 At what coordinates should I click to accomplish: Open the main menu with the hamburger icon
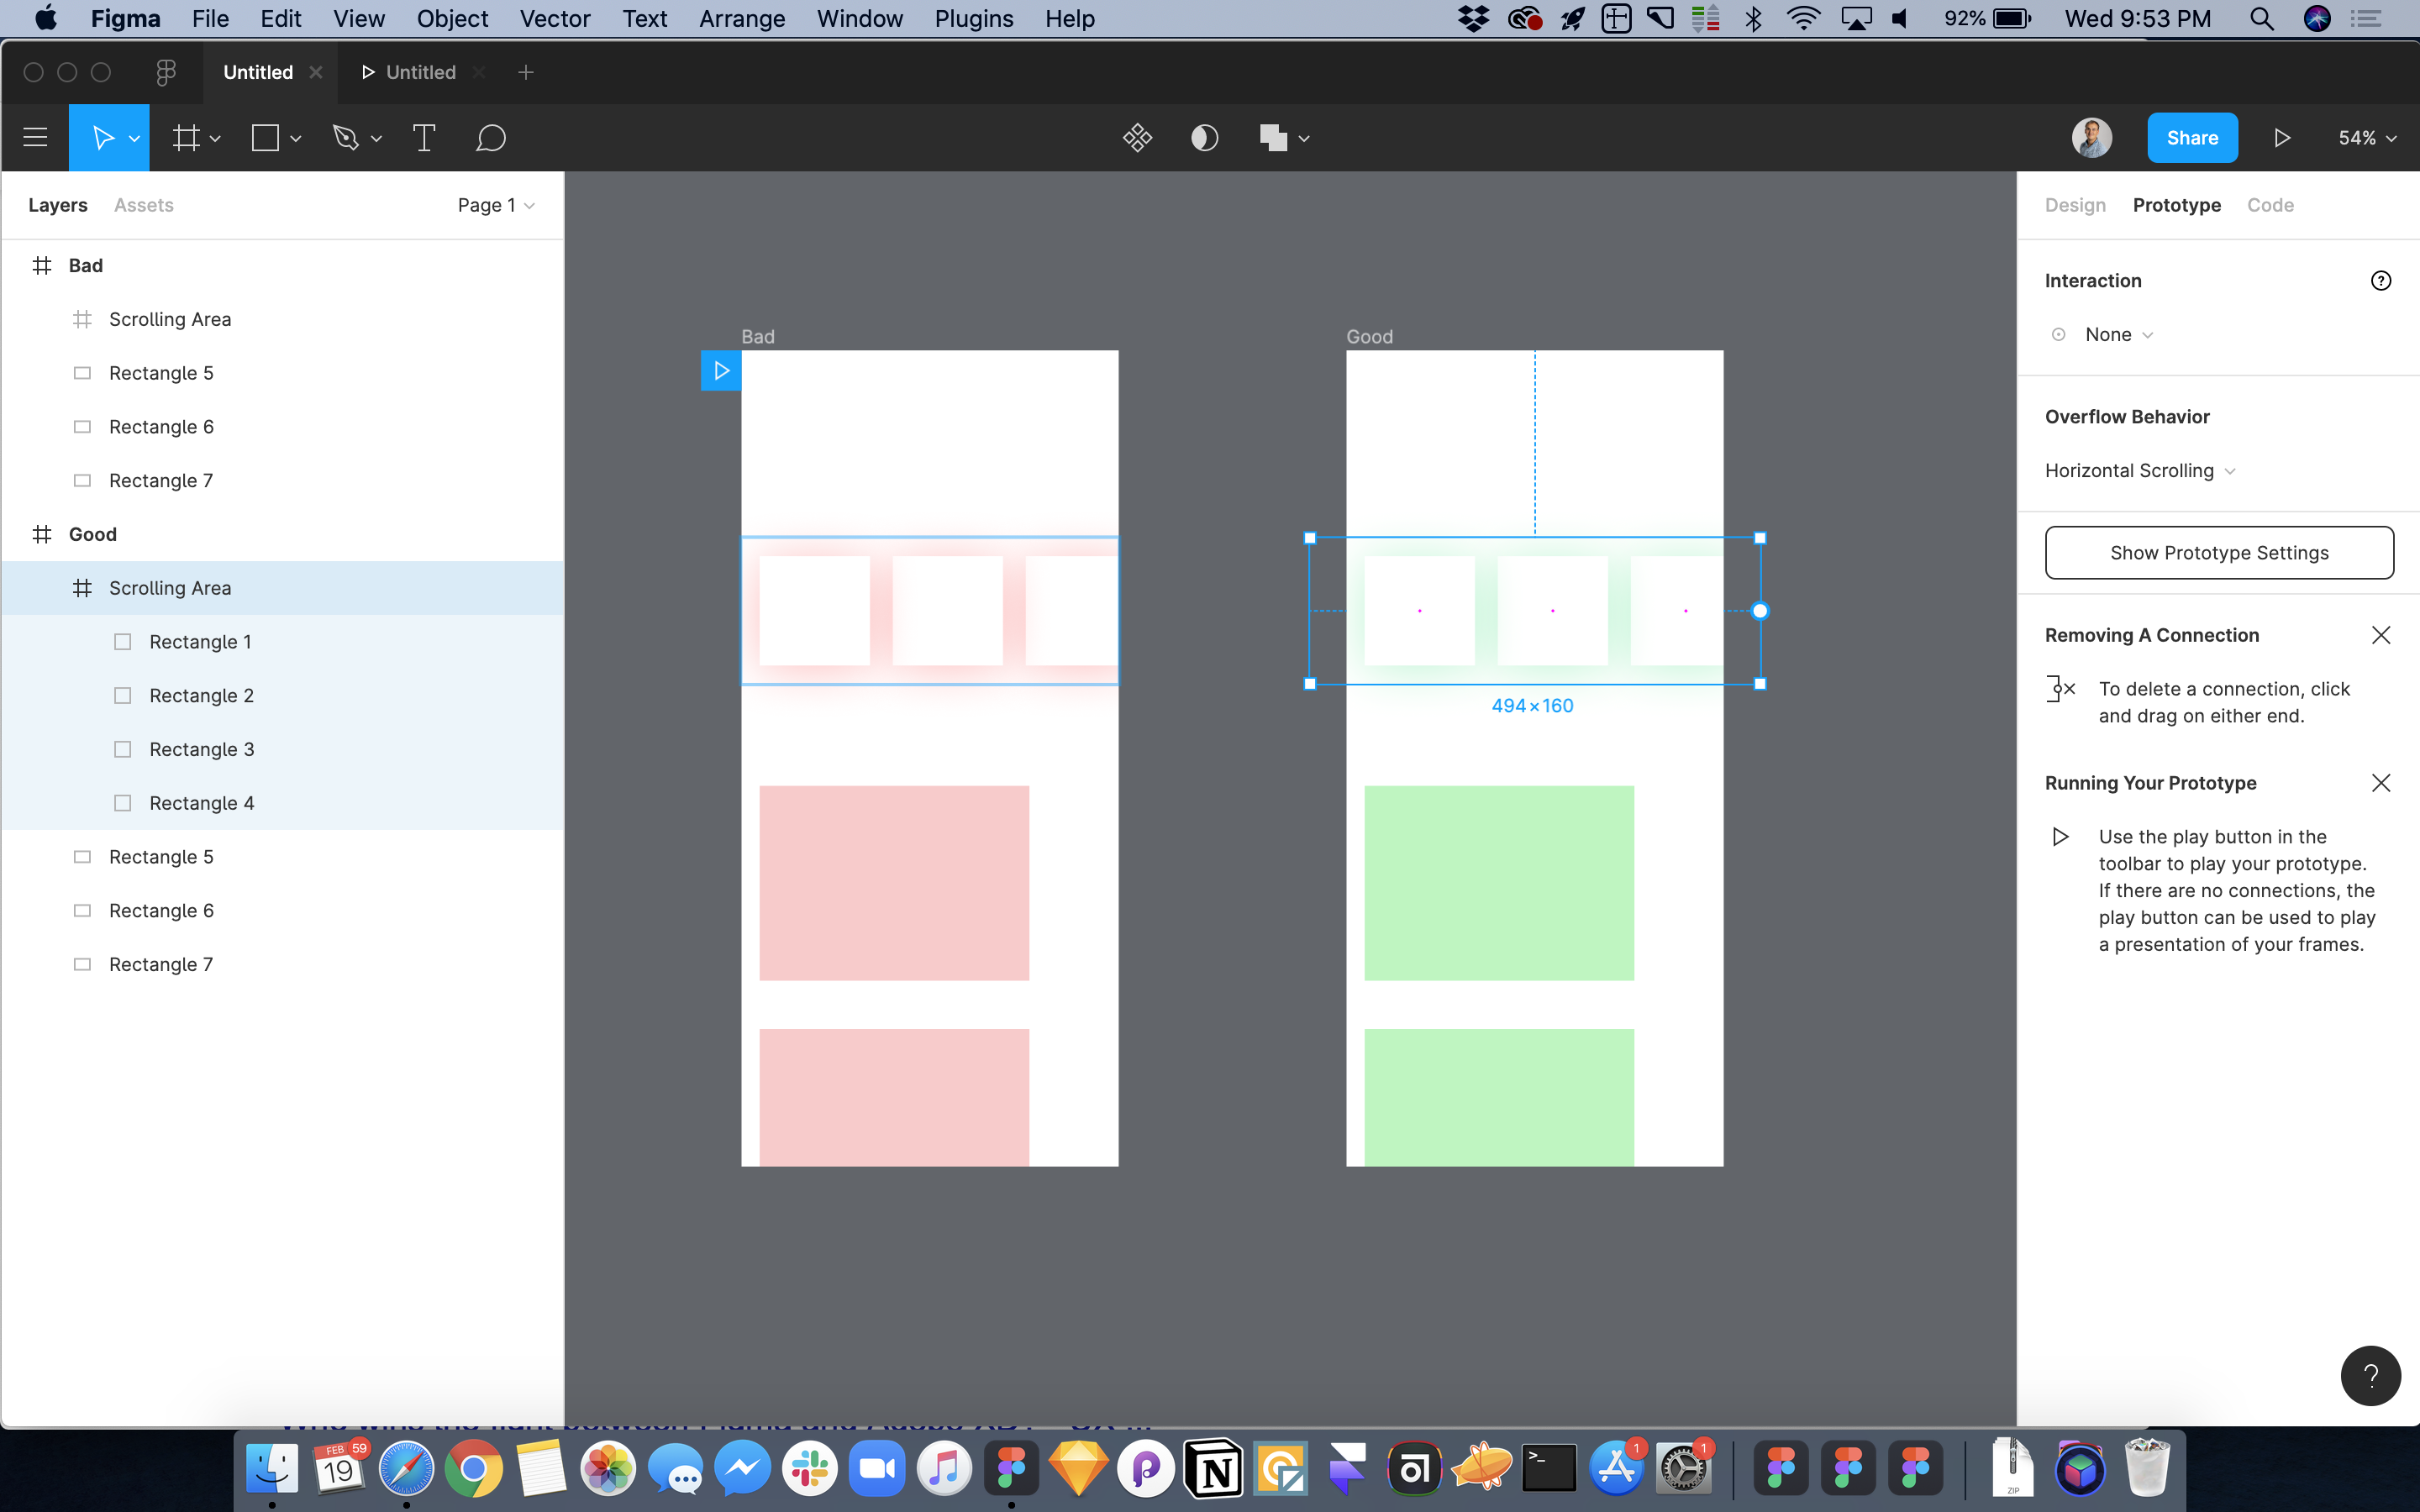coord(35,137)
